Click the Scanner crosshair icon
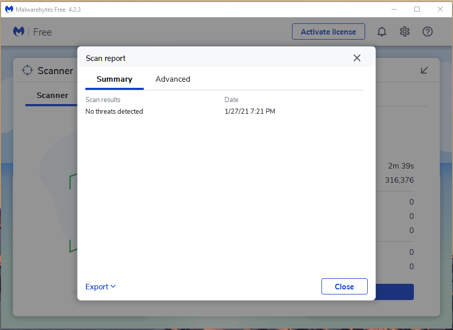The image size is (453, 330). click(x=27, y=70)
